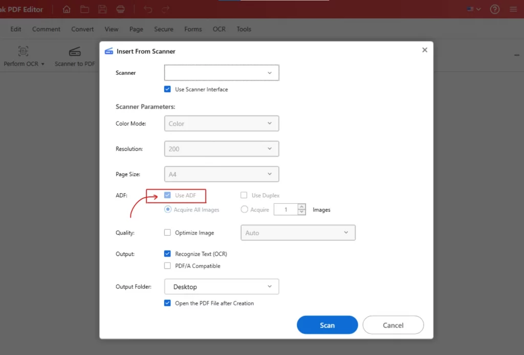
Task: Click the Acquire images number field
Action: 286,210
